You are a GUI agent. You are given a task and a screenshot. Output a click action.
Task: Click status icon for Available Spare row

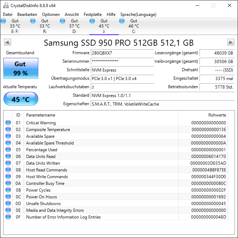click(8, 136)
